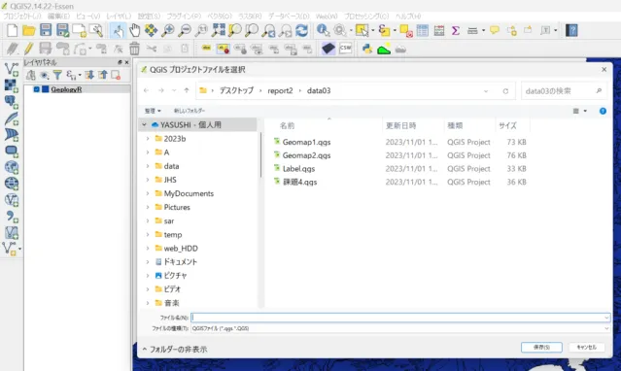Toggle the GeologyR layer visibility checkbox
The width and height of the screenshot is (621, 371).
(x=36, y=89)
